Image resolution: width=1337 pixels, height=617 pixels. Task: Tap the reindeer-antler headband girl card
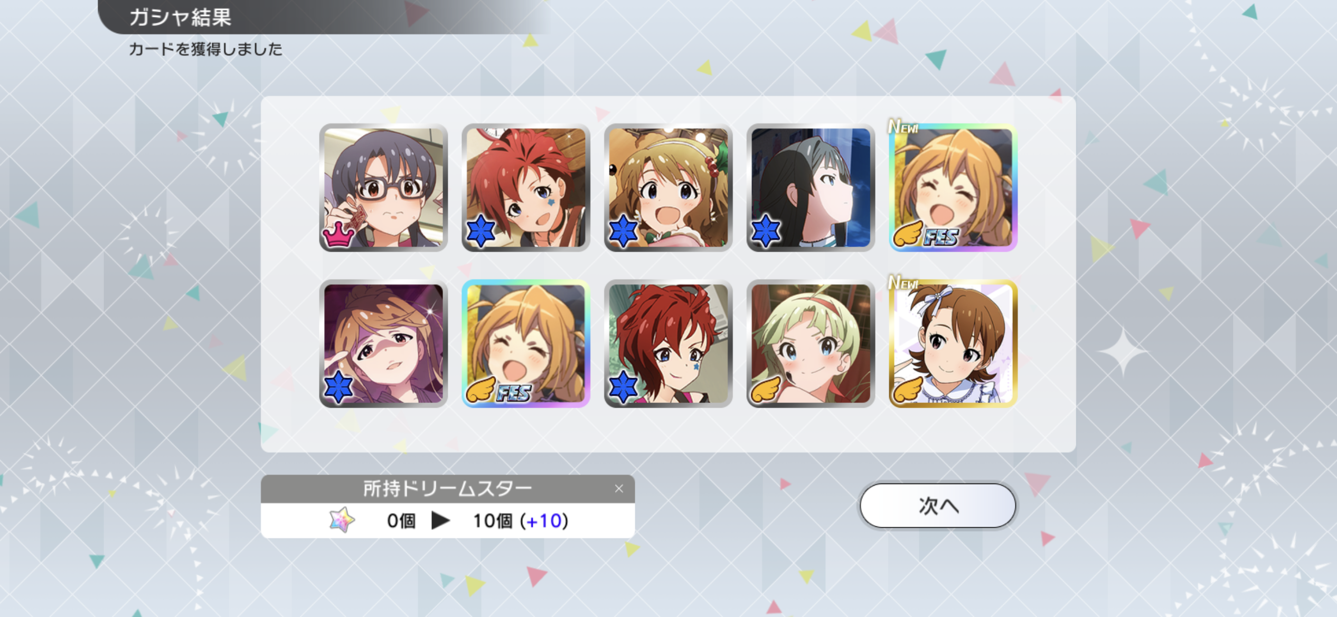pyautogui.click(x=668, y=187)
